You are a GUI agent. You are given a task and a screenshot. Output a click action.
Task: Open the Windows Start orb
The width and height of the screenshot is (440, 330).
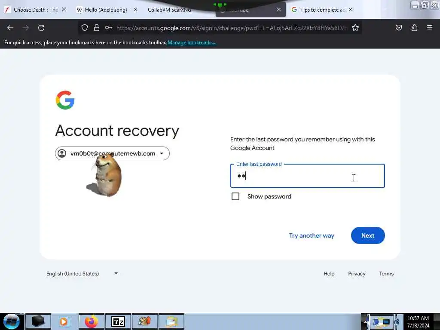(x=12, y=321)
